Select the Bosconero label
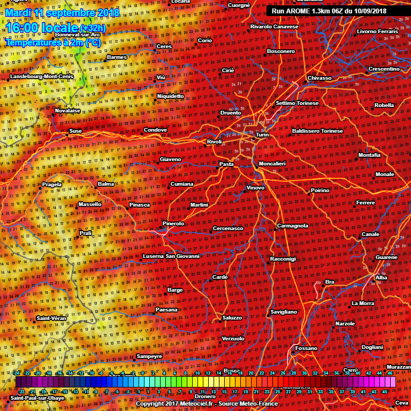This screenshot has height=411, width=411. [x=281, y=51]
